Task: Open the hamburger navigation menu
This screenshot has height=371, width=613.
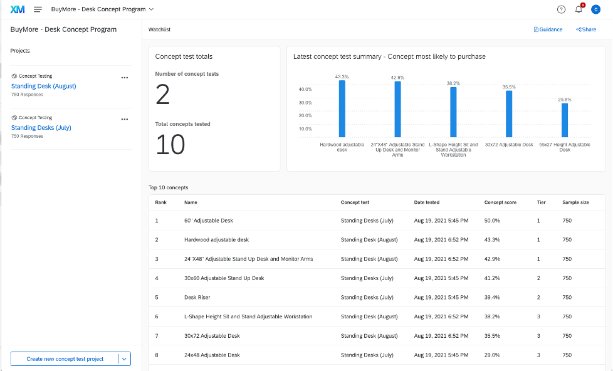Action: [38, 9]
